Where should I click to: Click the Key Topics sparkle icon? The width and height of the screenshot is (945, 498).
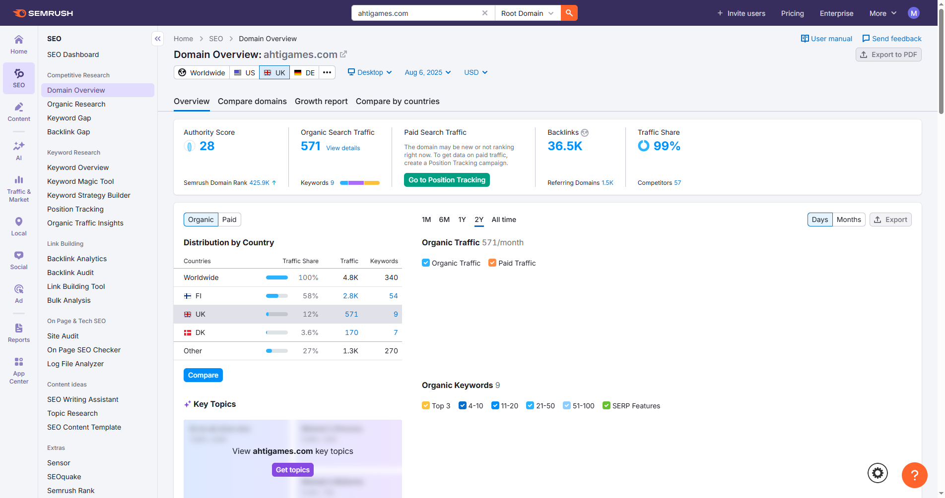point(187,404)
